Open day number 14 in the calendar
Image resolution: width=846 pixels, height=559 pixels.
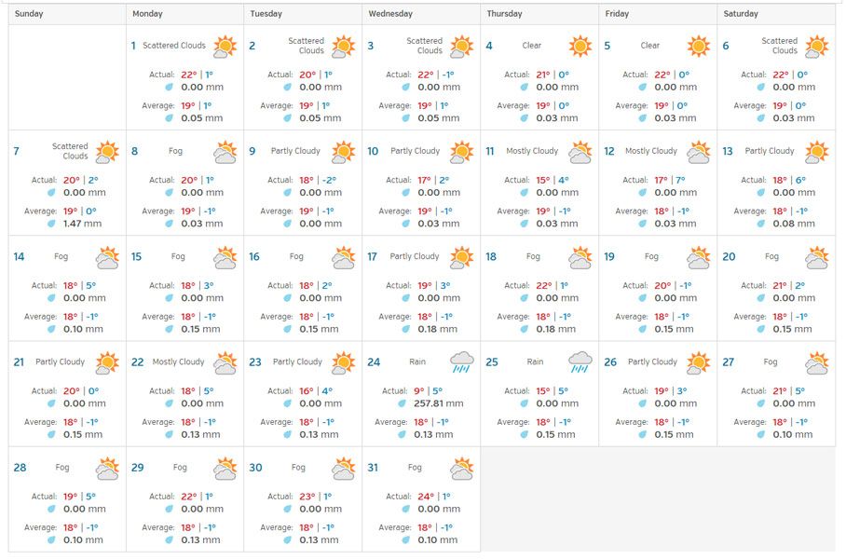click(19, 256)
